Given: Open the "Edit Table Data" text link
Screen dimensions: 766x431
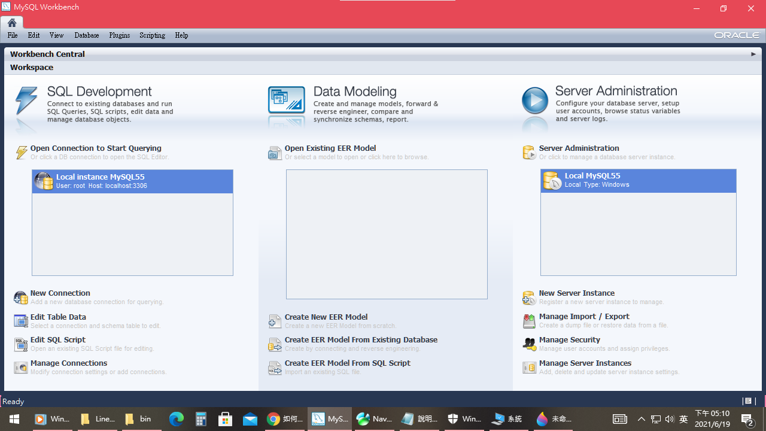Looking at the screenshot, I should tap(58, 317).
